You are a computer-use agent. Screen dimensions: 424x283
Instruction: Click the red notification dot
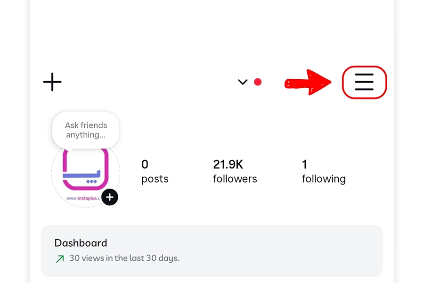[258, 82]
